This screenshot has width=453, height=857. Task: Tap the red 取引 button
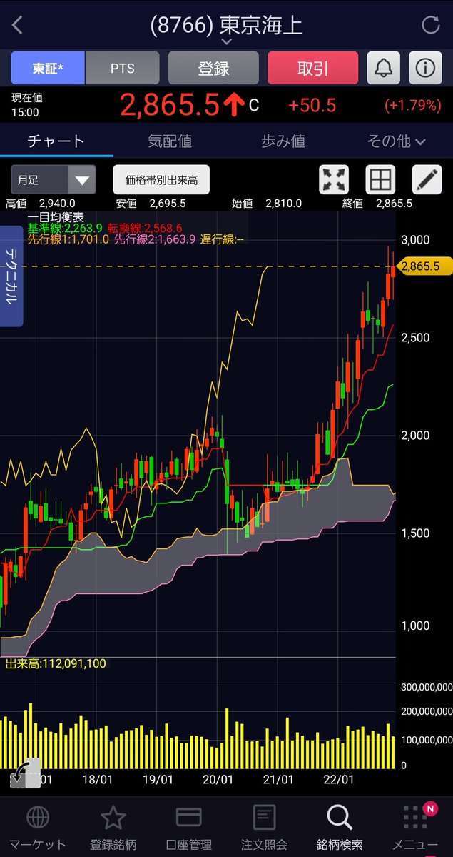[312, 69]
